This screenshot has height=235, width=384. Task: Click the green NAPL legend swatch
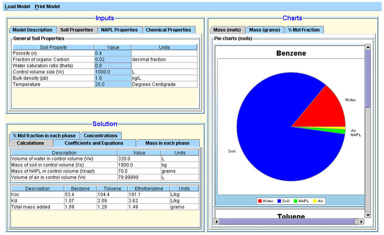point(295,201)
